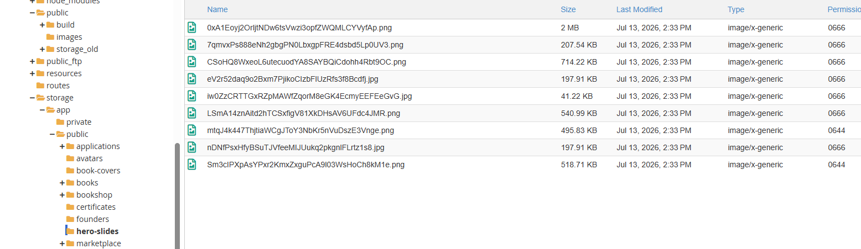861x249 pixels.
Task: Click the folder tree vertical scrollbar
Action: (177, 196)
